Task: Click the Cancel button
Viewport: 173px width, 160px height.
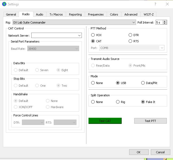Action: coord(160,152)
